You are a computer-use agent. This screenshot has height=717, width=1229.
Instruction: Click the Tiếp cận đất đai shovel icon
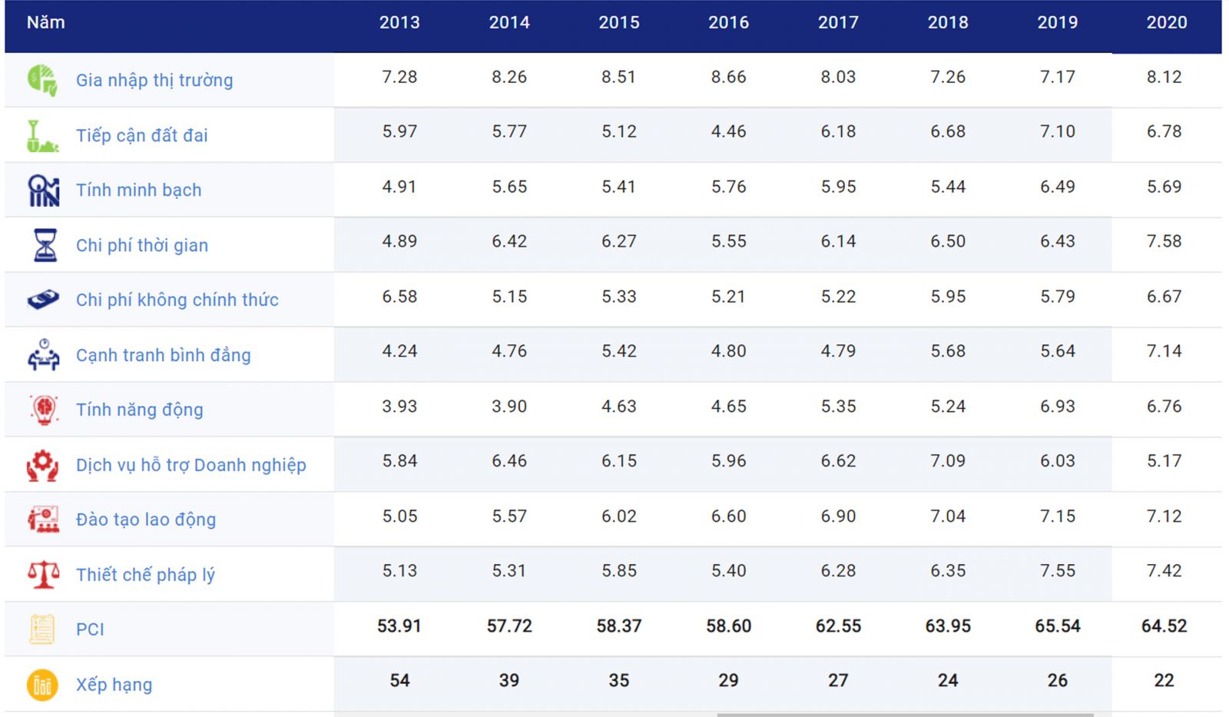[x=42, y=135]
